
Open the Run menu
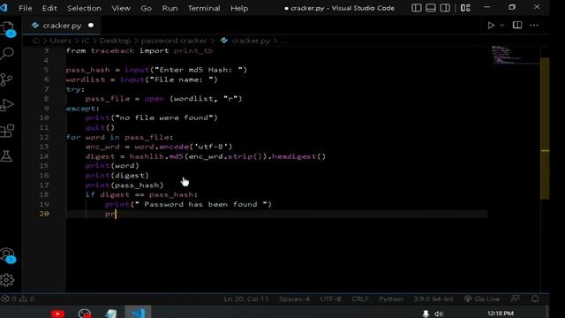(x=169, y=8)
